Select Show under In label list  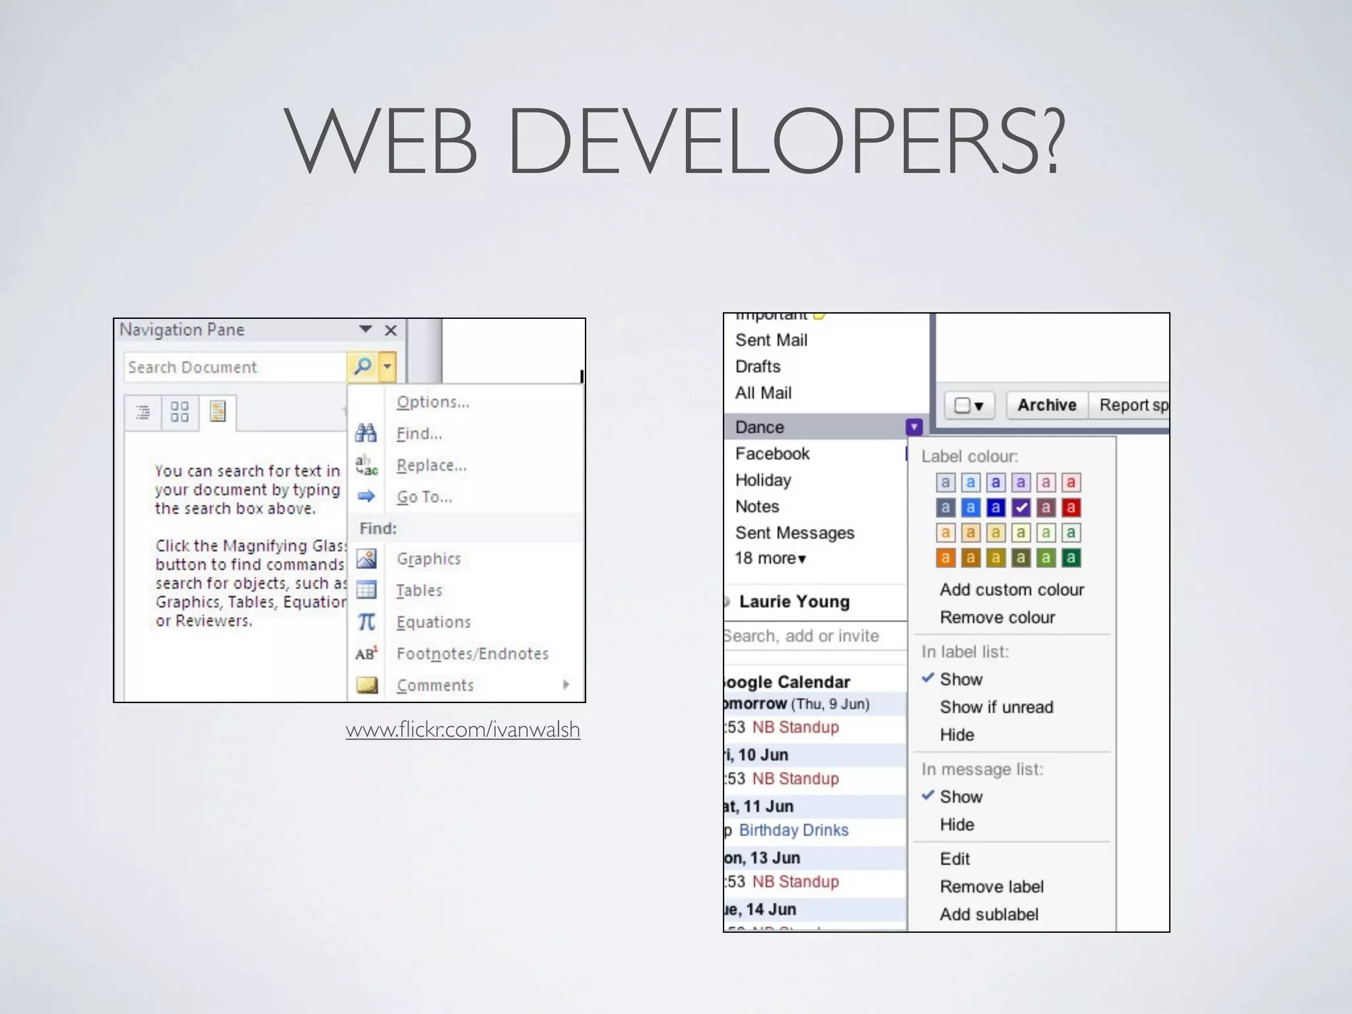[961, 679]
